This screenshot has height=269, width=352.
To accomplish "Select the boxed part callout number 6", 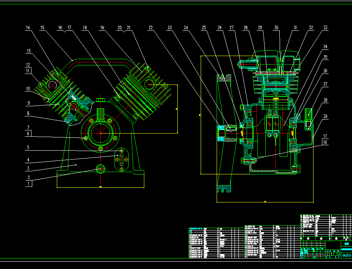I will pyautogui.click(x=28, y=134).
